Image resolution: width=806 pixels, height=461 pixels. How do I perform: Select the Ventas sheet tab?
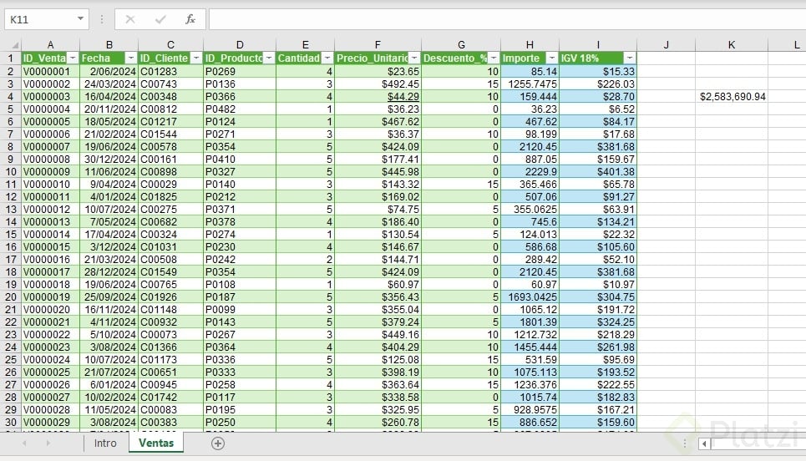point(156,443)
